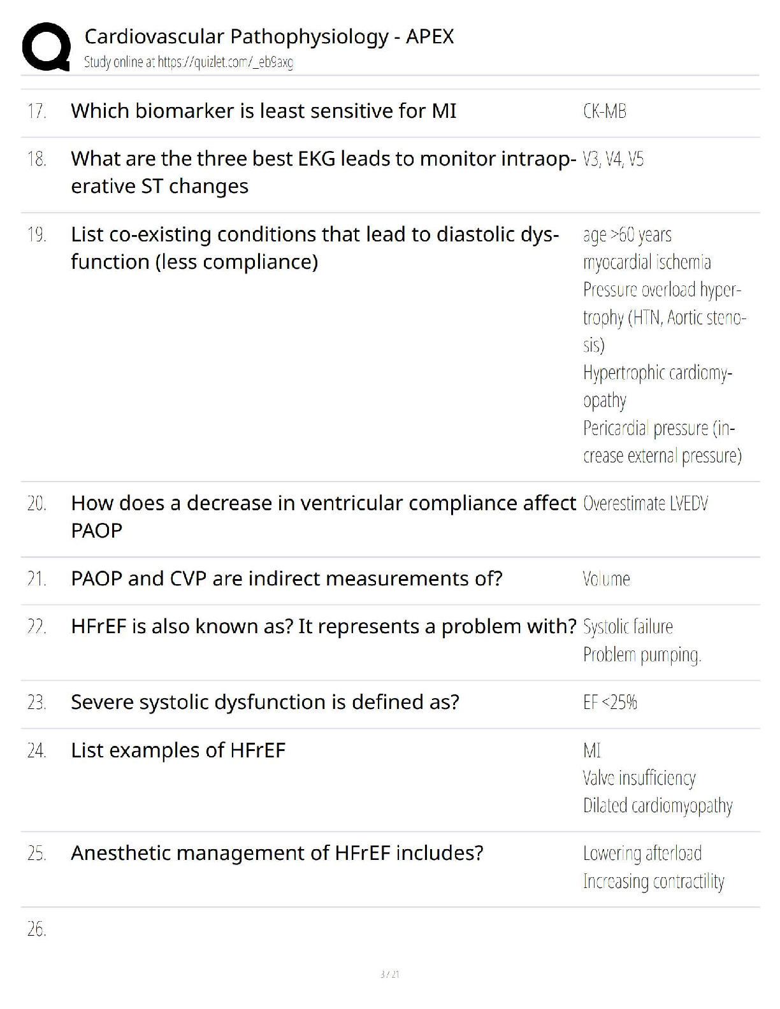This screenshot has height=1009, width=780.
Task: Click the EF <25% answer
Action: tap(610, 703)
